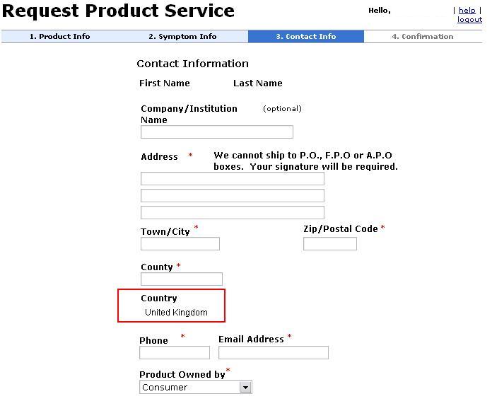Select the Consumer combo box
The width and height of the screenshot is (492, 406).
click(x=196, y=387)
